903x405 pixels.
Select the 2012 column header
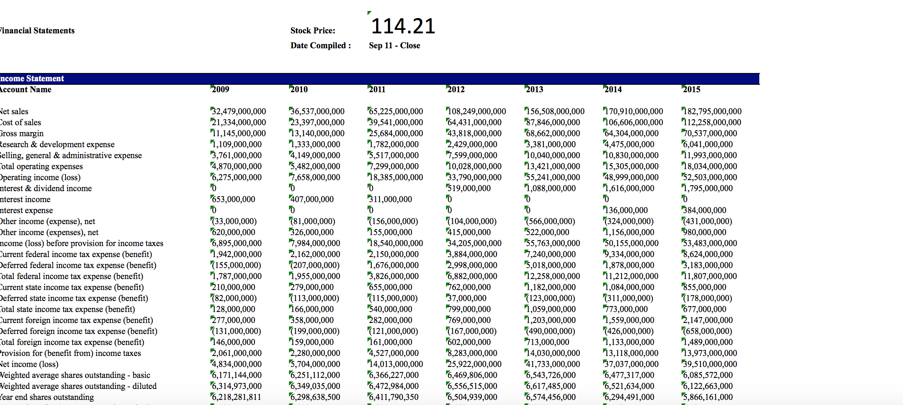click(456, 89)
